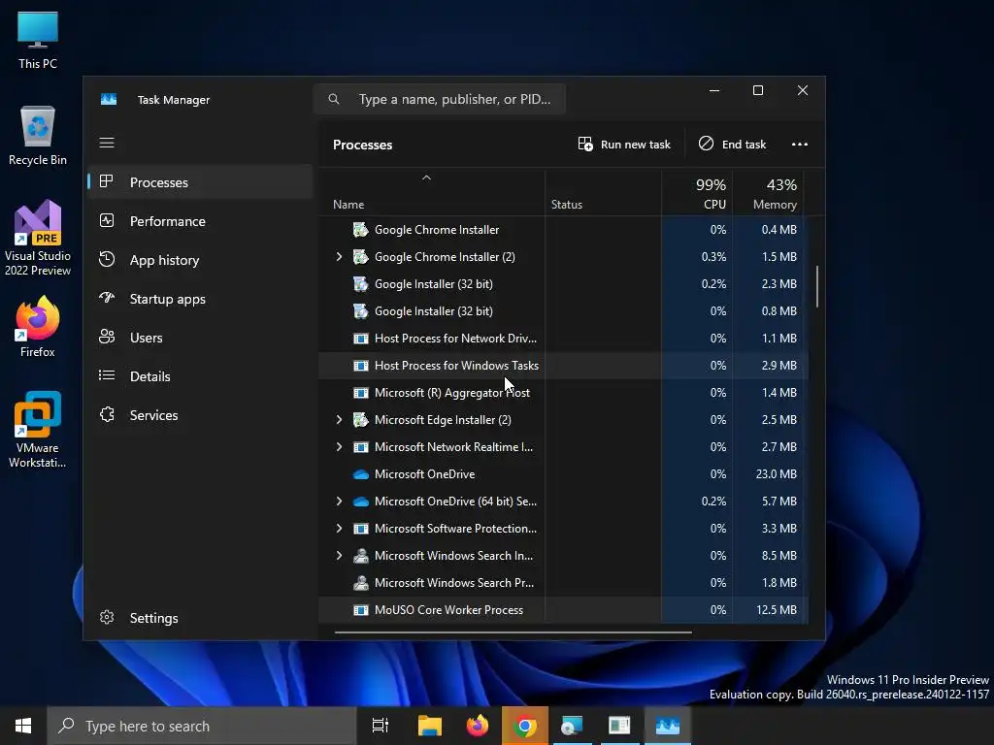Go to the Details page

[x=200, y=376]
